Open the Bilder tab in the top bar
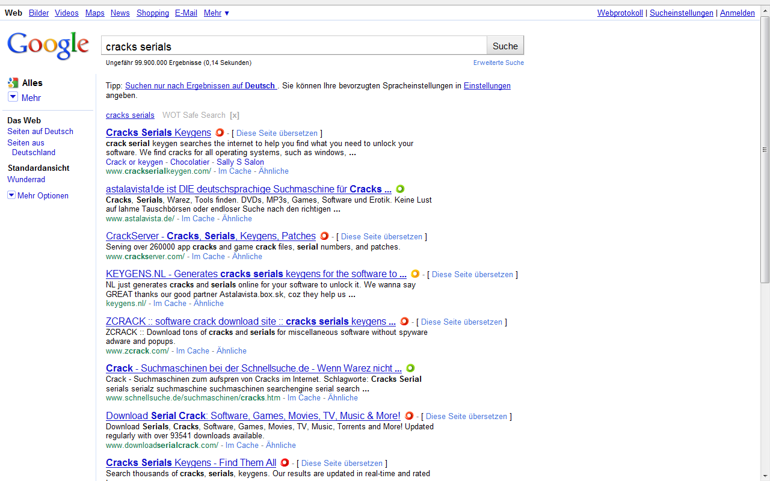 pyautogui.click(x=38, y=13)
